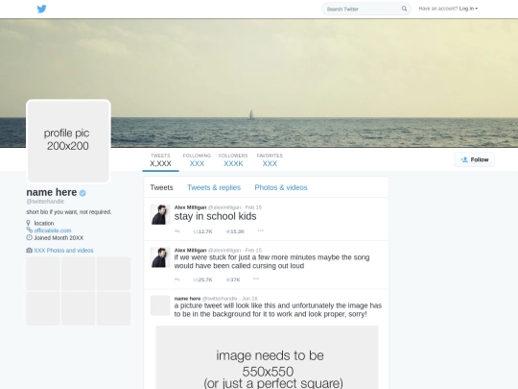
Task: Switch to Photos & videos tab
Action: pyautogui.click(x=281, y=187)
